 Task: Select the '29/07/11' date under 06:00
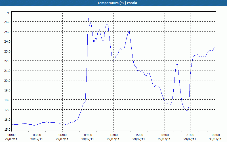(62, 139)
